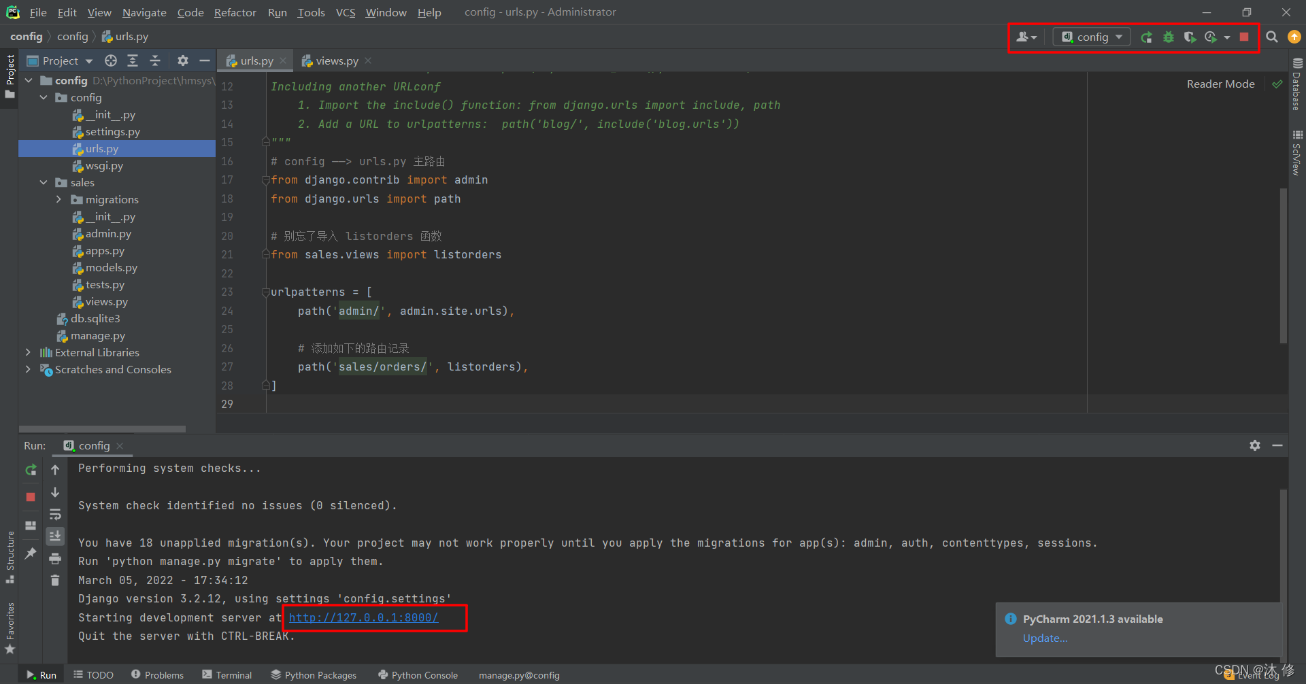Expand all items in Project panel
This screenshot has height=684, width=1306.
[133, 61]
